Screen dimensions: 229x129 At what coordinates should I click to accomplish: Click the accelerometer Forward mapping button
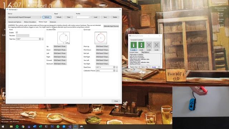click(x=60, y=60)
